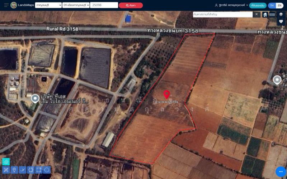
Task: Select the freehand line drawing tool
Action: coord(22,170)
